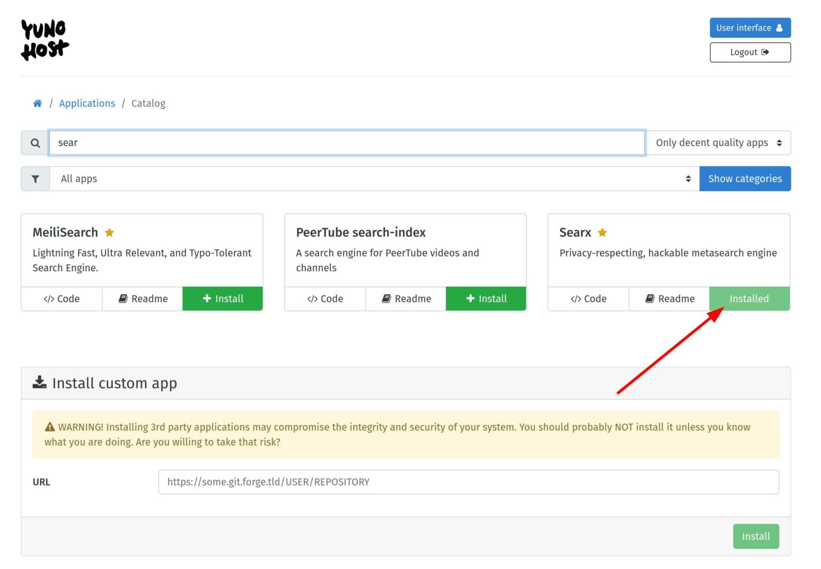Install PeerTube search-index app
Viewport: 821px width, 569px height.
486,299
